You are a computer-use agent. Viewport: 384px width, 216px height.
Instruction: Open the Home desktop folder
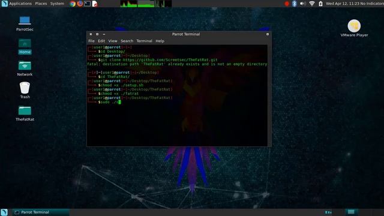(x=25, y=47)
